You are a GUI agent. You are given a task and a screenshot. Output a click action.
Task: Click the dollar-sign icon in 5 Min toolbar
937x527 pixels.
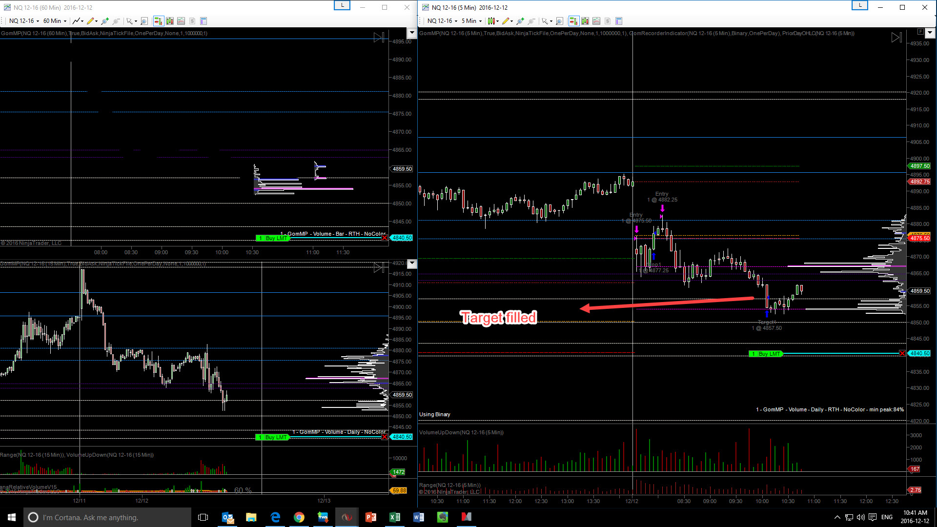(608, 21)
